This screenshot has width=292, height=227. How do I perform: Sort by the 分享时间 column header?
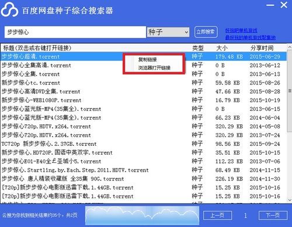(262, 48)
